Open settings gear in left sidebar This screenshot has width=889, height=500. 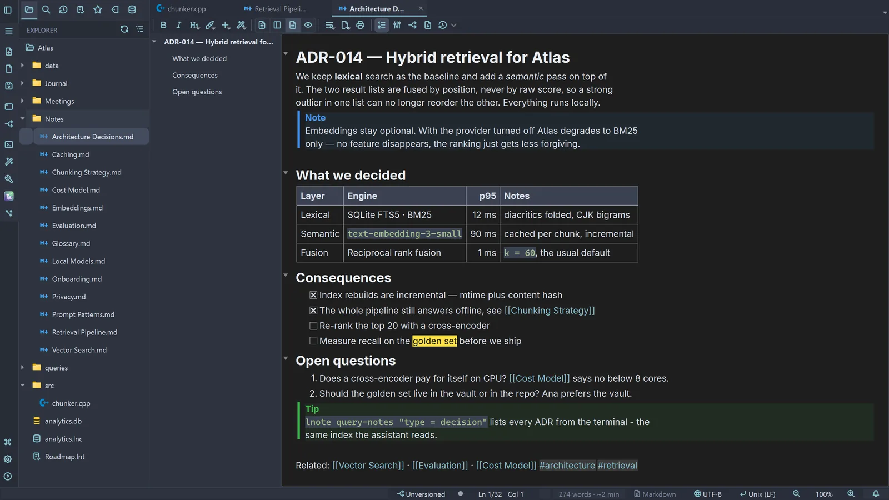(x=8, y=459)
